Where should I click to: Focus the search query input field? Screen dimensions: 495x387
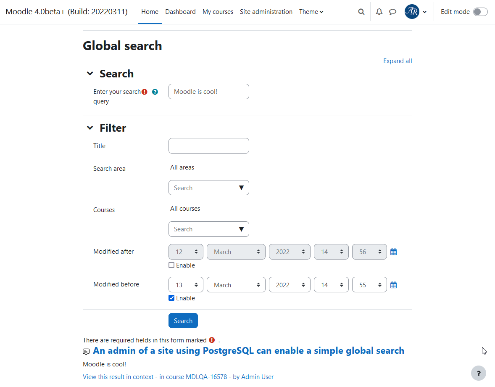coord(209,92)
